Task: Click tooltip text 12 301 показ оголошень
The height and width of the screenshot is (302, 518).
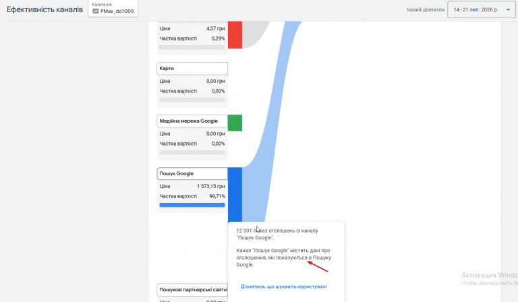Action: coord(265,231)
